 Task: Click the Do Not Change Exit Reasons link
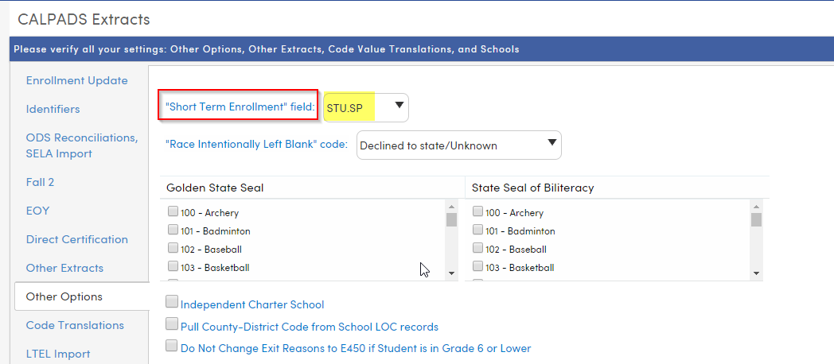click(356, 349)
